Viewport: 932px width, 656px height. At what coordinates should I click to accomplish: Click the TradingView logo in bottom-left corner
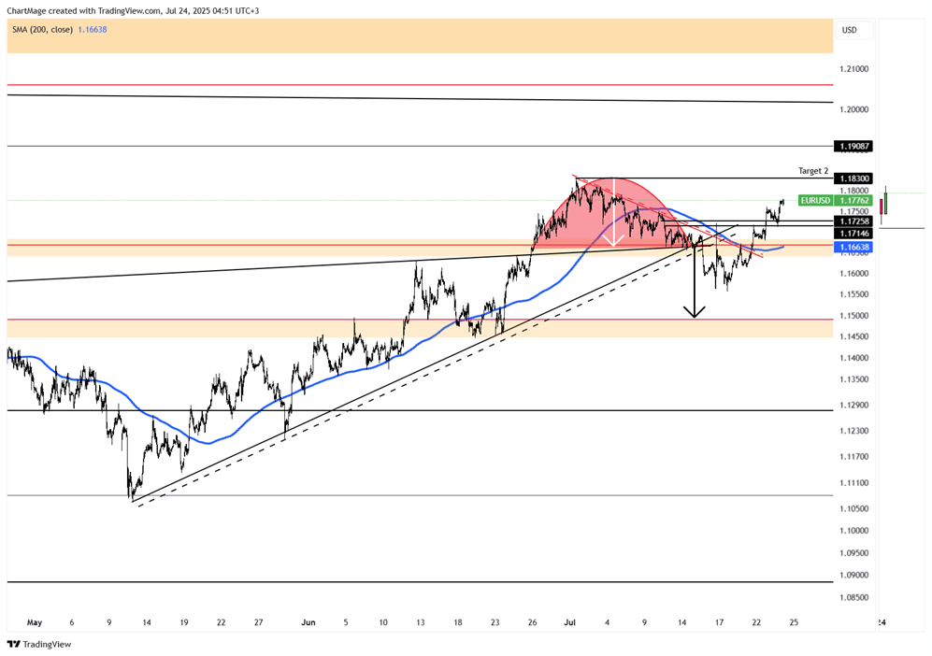click(x=38, y=644)
